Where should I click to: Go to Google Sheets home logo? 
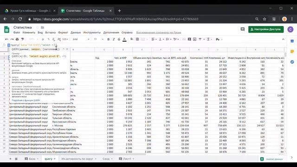click(7, 30)
